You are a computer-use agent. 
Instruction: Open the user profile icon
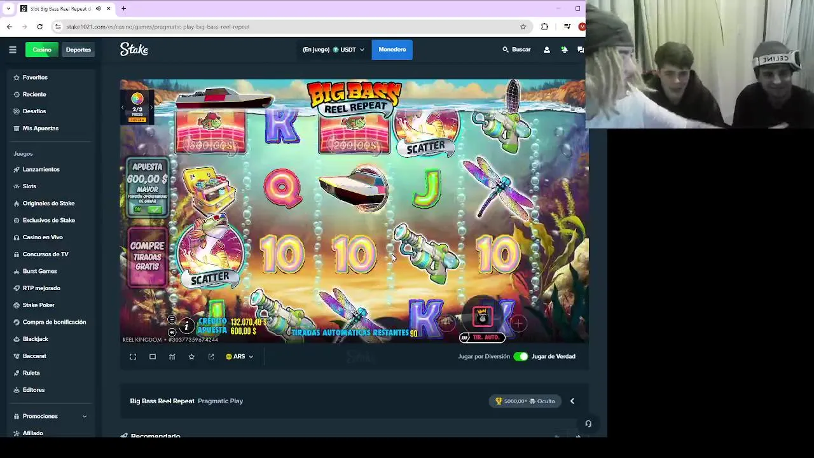click(546, 50)
